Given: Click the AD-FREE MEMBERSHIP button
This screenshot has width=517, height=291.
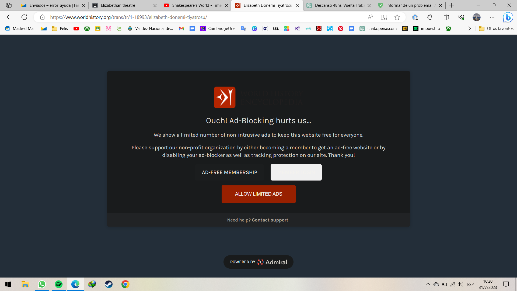Looking at the screenshot, I should [x=229, y=172].
